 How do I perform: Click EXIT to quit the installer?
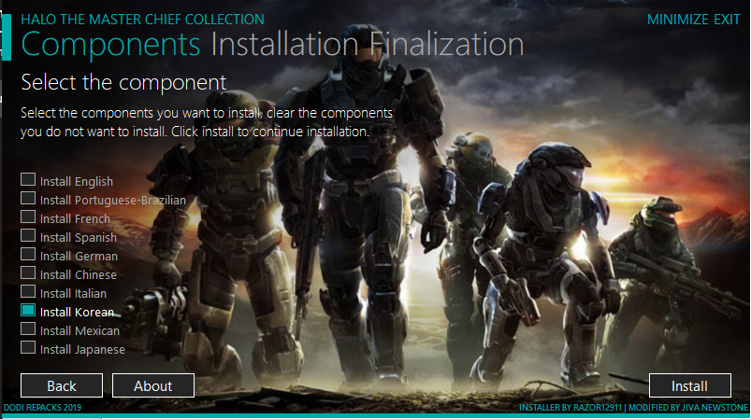point(727,20)
